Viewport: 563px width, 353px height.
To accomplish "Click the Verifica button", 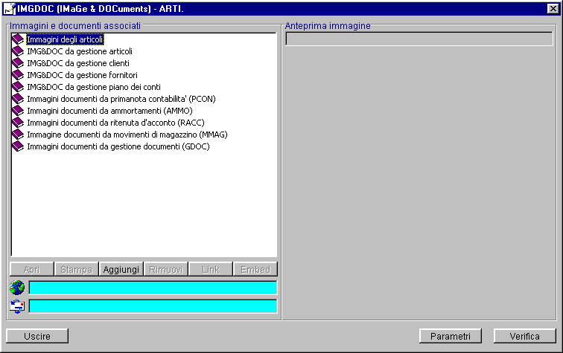I will 524,336.
